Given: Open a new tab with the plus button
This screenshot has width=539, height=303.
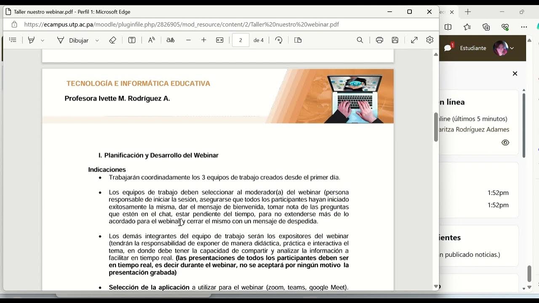Looking at the screenshot, I should (468, 12).
